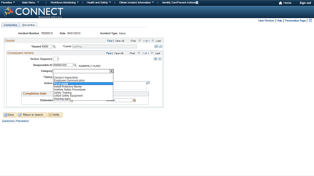Show next row in Causes
314x176 pixels.
click(x=153, y=40)
